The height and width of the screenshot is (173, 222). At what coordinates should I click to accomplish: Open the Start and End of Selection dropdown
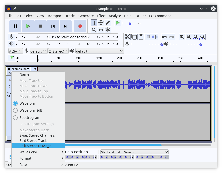[x=134, y=152]
